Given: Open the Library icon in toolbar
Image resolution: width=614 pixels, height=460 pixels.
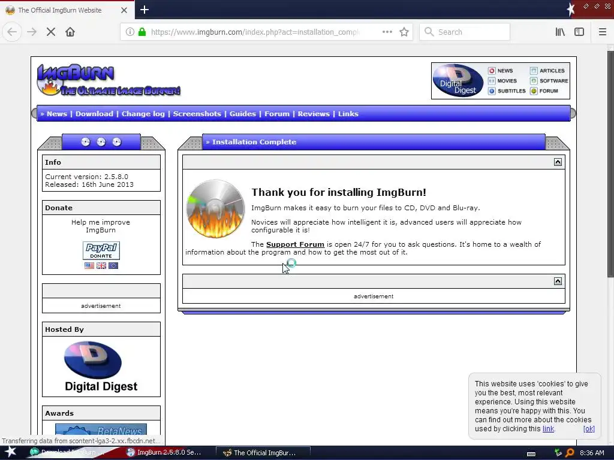Looking at the screenshot, I should click(x=561, y=32).
